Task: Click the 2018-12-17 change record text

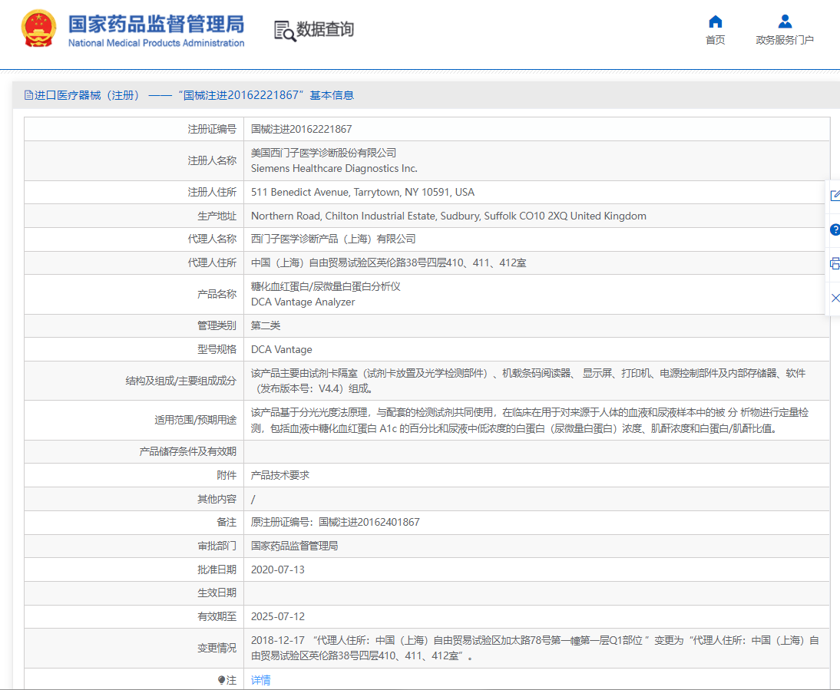Action: point(534,648)
